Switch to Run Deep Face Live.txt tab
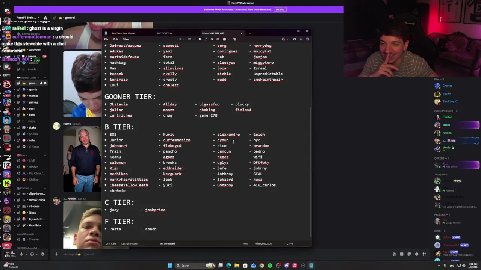The width and height of the screenshot is (481, 270). (x=123, y=33)
